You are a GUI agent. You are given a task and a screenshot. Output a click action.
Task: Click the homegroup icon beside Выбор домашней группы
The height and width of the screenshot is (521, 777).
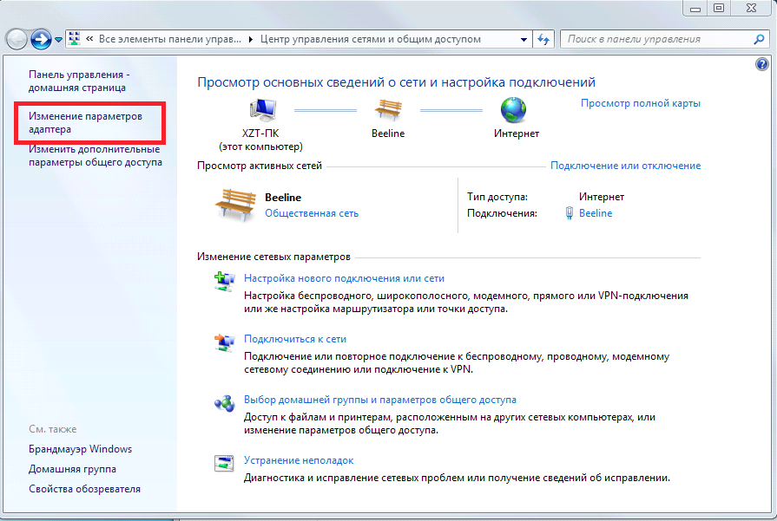click(224, 403)
